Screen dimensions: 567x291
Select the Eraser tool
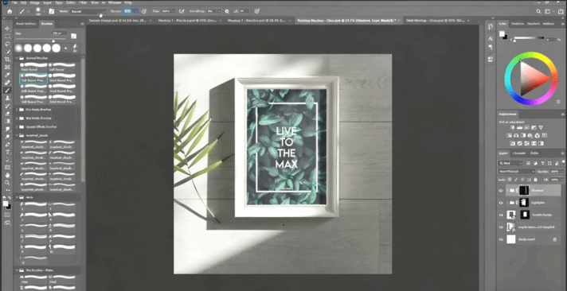pyautogui.click(x=7, y=114)
